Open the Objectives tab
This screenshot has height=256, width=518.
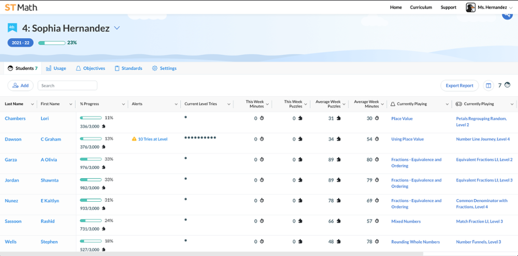coord(90,68)
